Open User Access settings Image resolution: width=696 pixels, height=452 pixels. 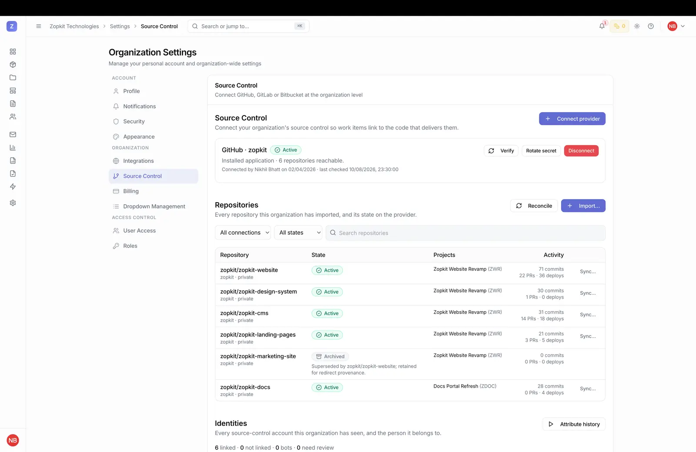click(x=154, y=231)
